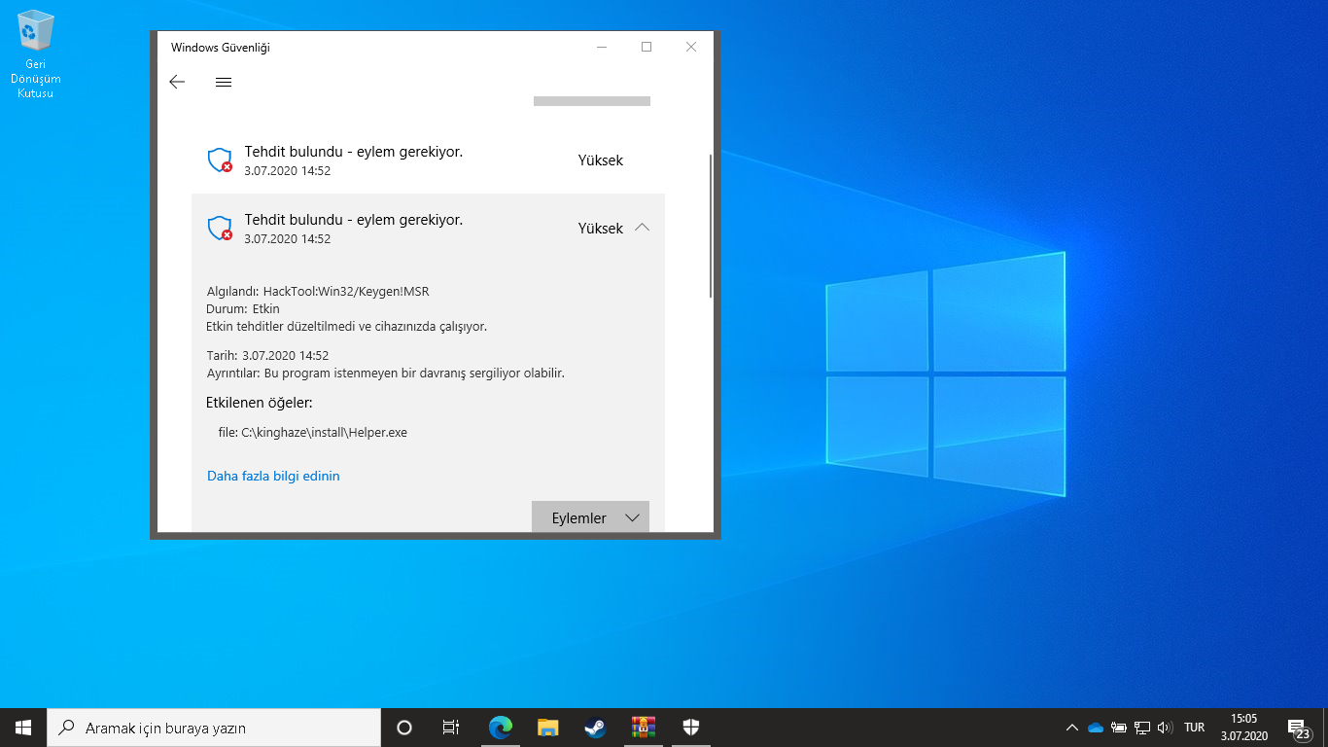1328x747 pixels.
Task: Click the shield icon of the first threat
Action: coord(221,160)
